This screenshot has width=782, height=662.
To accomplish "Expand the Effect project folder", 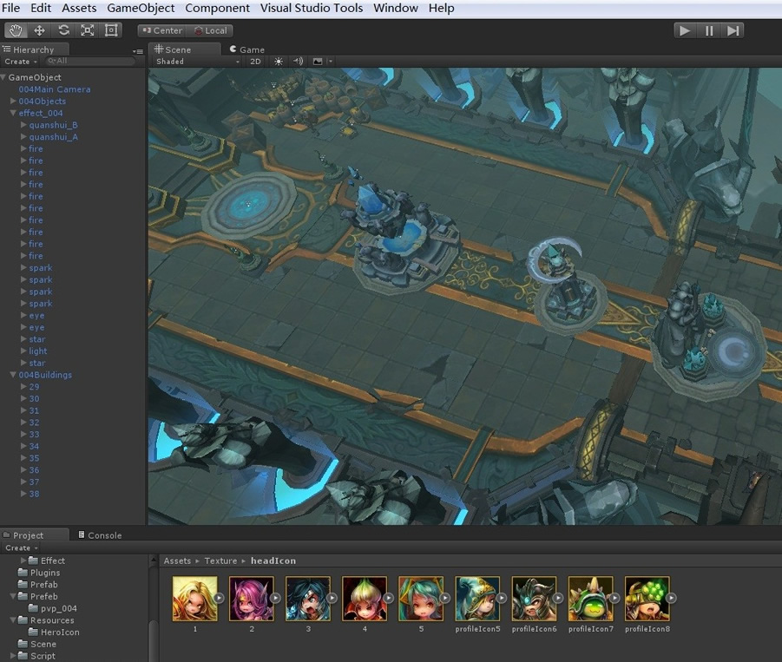I will [x=23, y=560].
